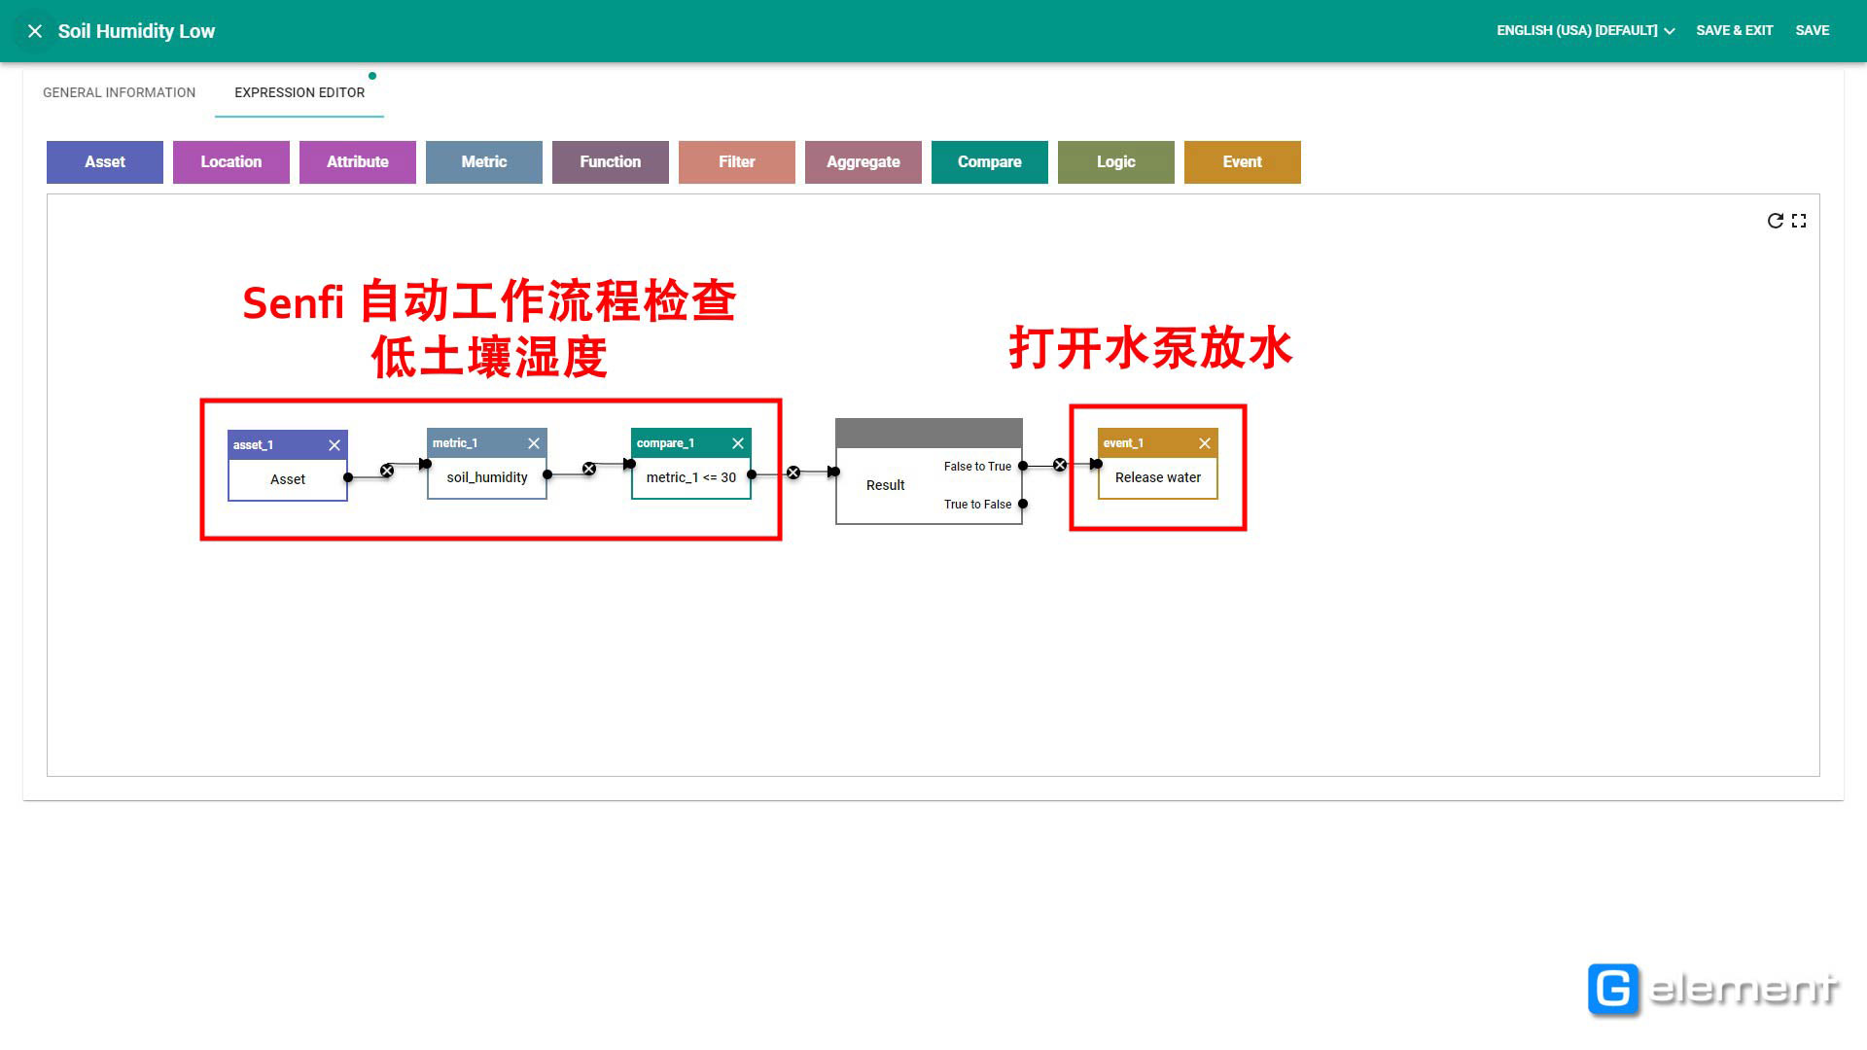Click the Result node label
The image size is (1867, 1050).
point(885,485)
